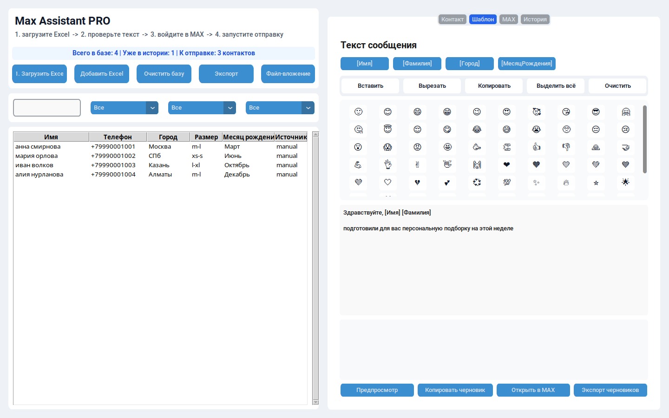Switch to the Контакт tab
This screenshot has width=669, height=418.
(x=453, y=20)
